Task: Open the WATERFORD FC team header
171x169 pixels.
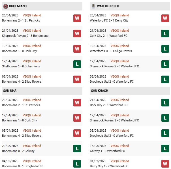Action: (x=130, y=6)
